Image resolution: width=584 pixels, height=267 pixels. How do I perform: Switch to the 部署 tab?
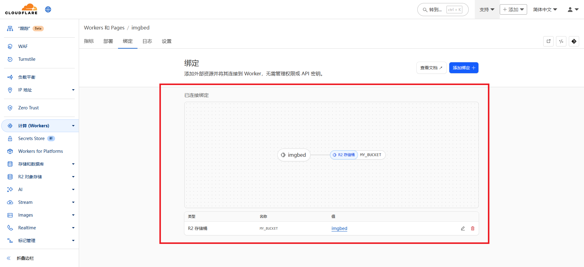coord(108,41)
